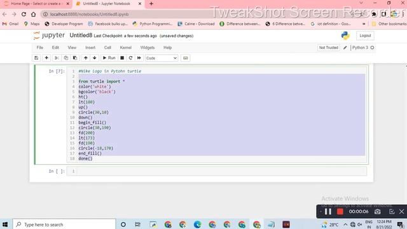Click the taskbar search box

(x=64, y=225)
